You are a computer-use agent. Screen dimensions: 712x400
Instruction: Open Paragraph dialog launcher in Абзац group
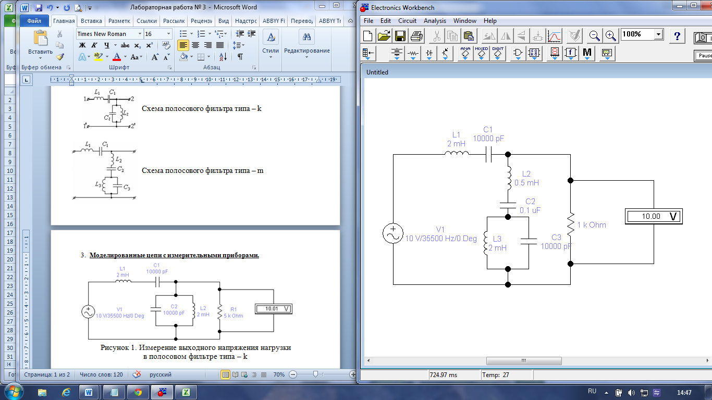254,68
